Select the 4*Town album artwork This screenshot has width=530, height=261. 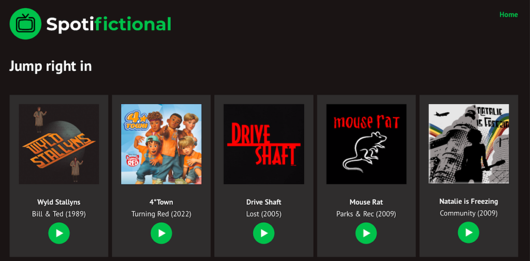[161, 144]
